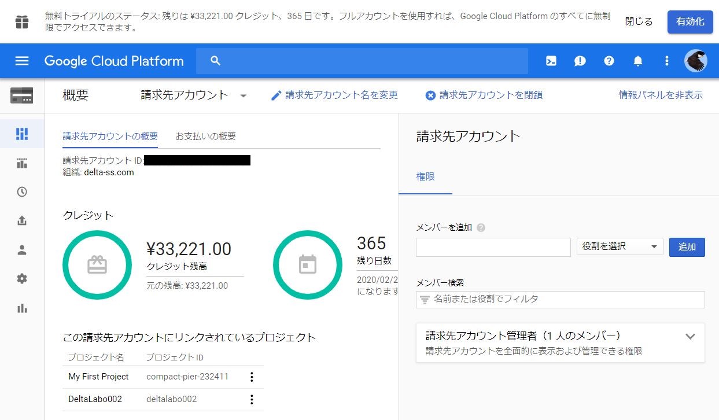Open the bar chart sidebar icon
Viewport: 719px width, 420px height.
22,308
